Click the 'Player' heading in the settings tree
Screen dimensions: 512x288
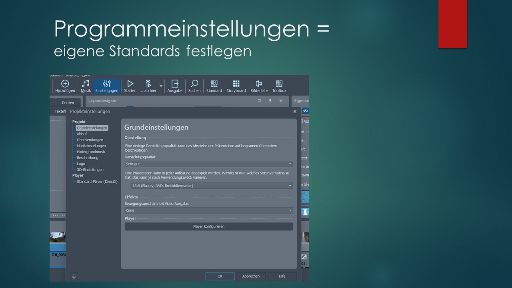78,176
